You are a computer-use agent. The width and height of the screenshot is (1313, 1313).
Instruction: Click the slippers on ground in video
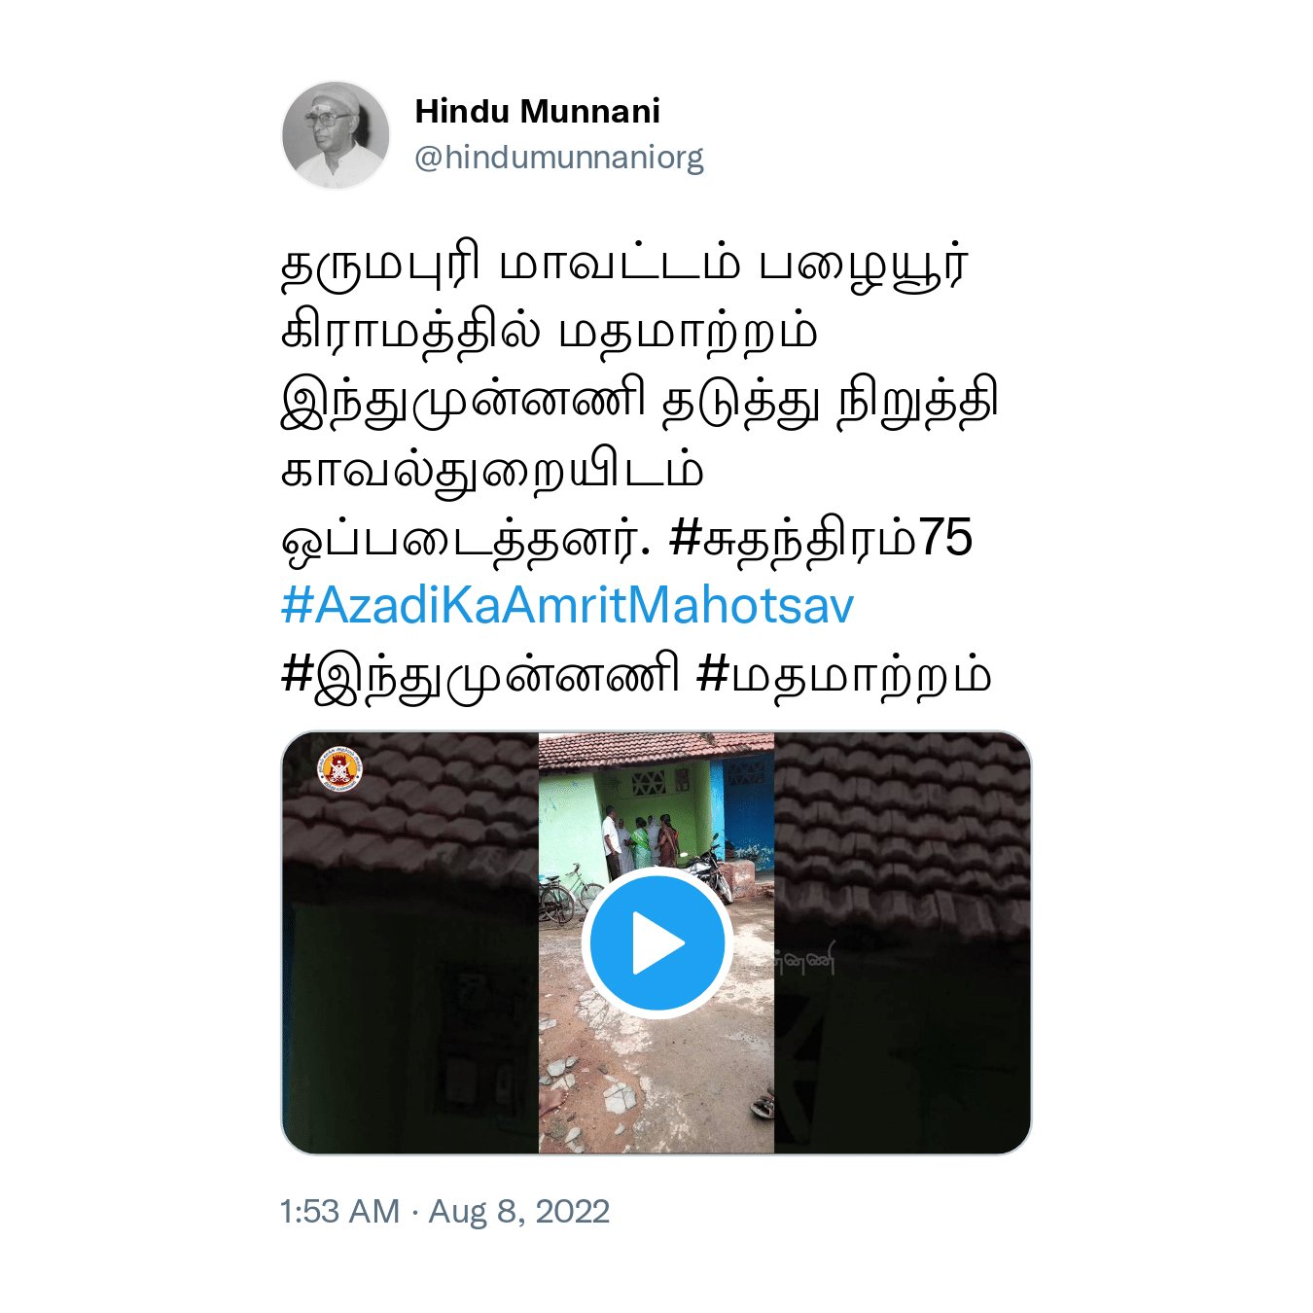(x=763, y=1104)
